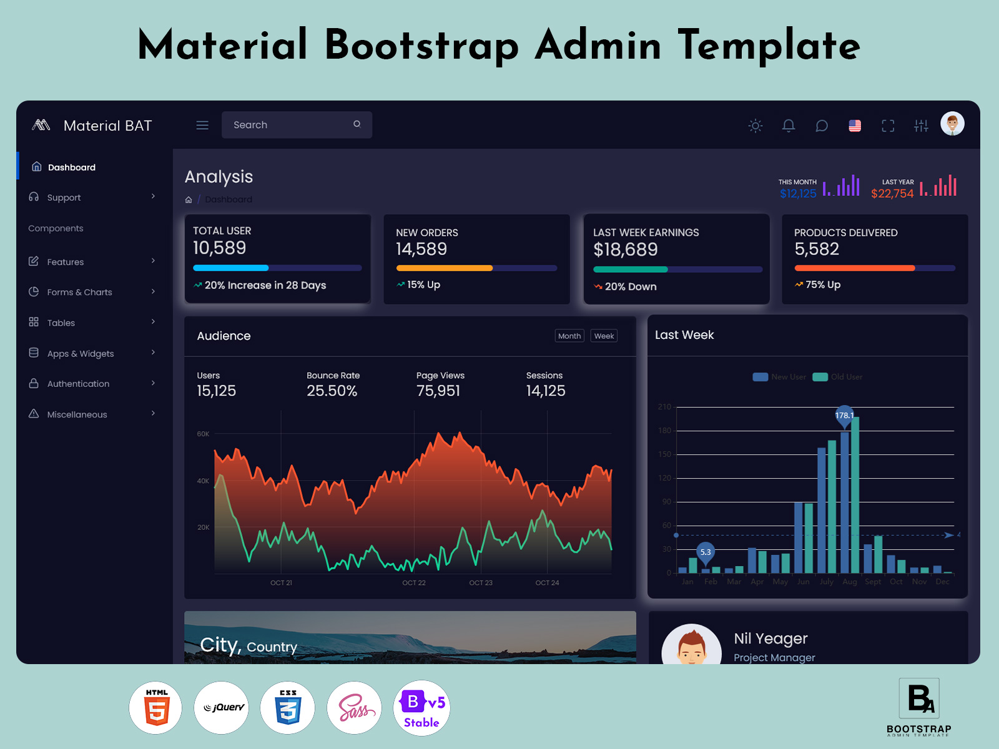Toggle New User legend in Last Week chart

coord(779,377)
